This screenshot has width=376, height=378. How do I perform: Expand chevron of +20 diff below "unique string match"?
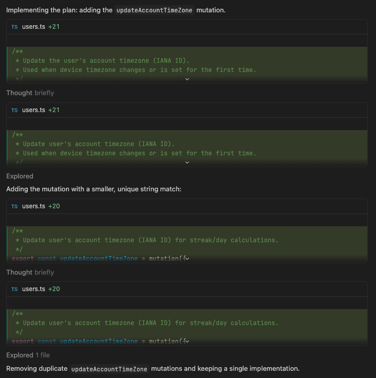tap(187, 259)
